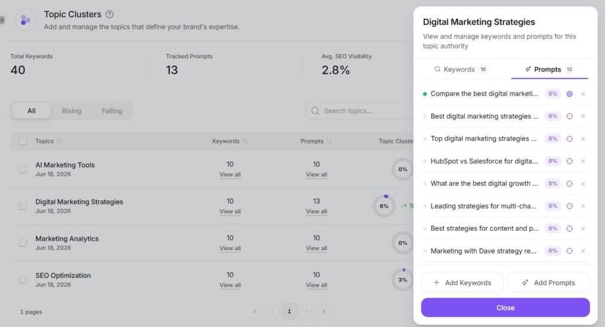
Task: Open View all keywords for SEO Optimization
Action: point(230,285)
